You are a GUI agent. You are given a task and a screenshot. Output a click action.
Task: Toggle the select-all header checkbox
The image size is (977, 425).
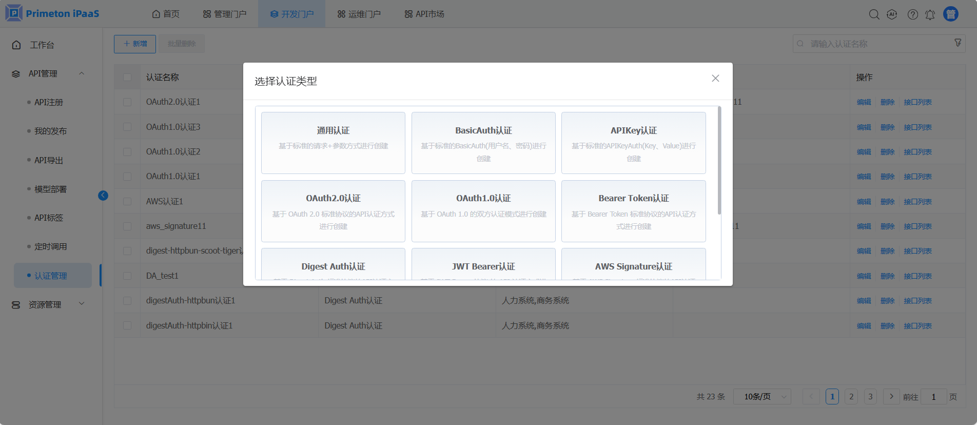click(127, 78)
